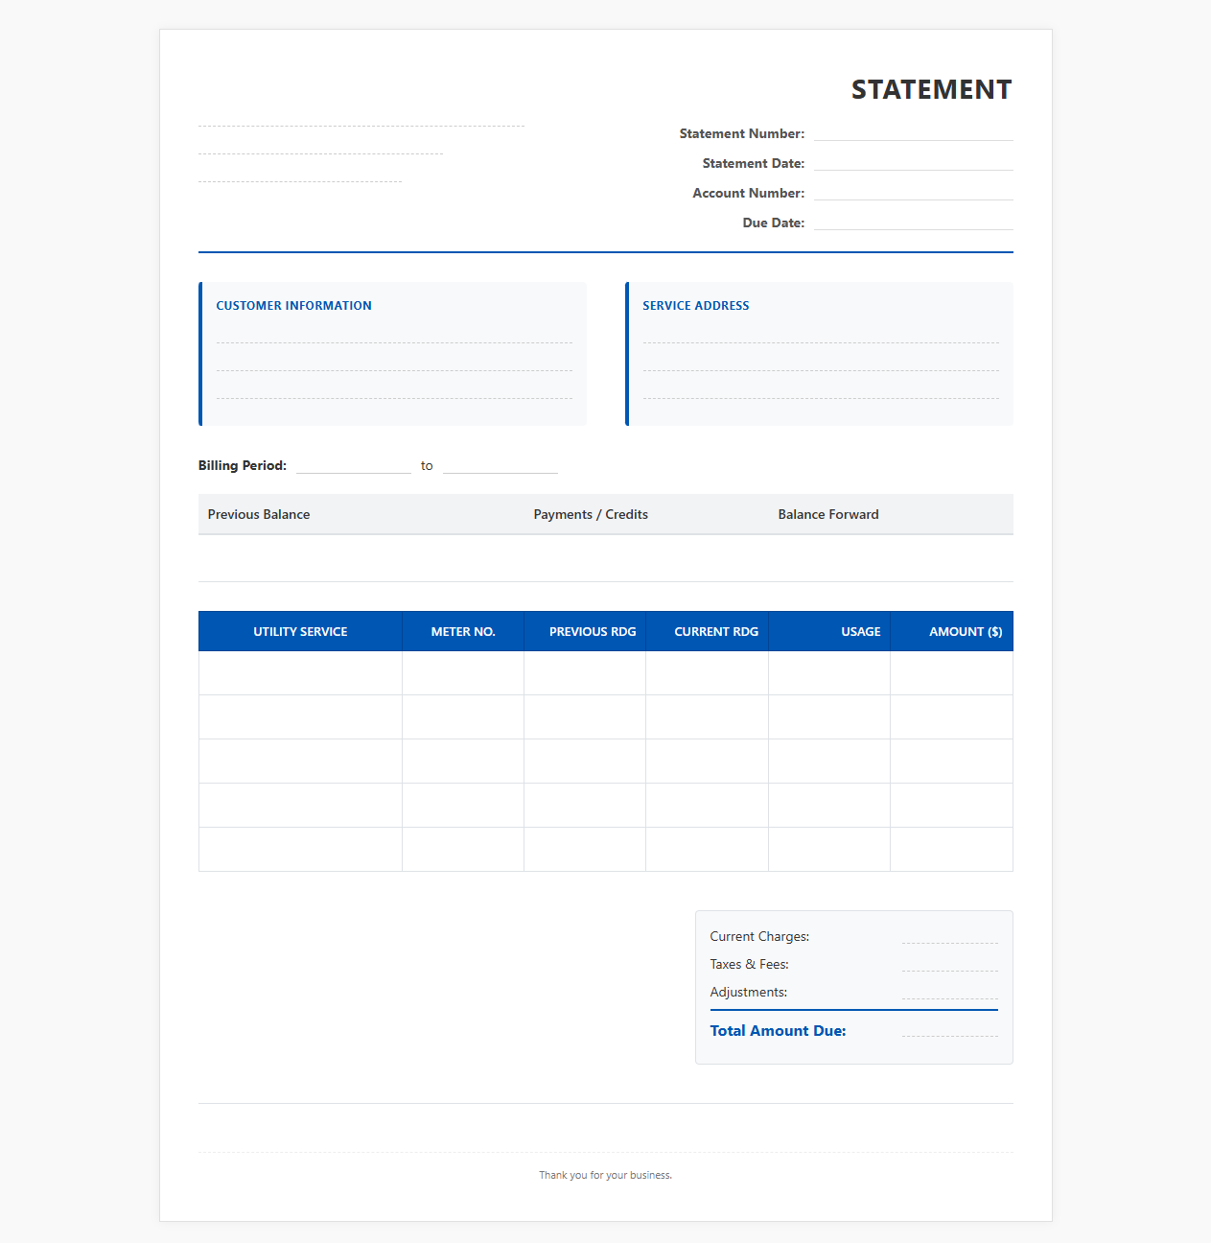Click the Statement Number blank field

[913, 133]
